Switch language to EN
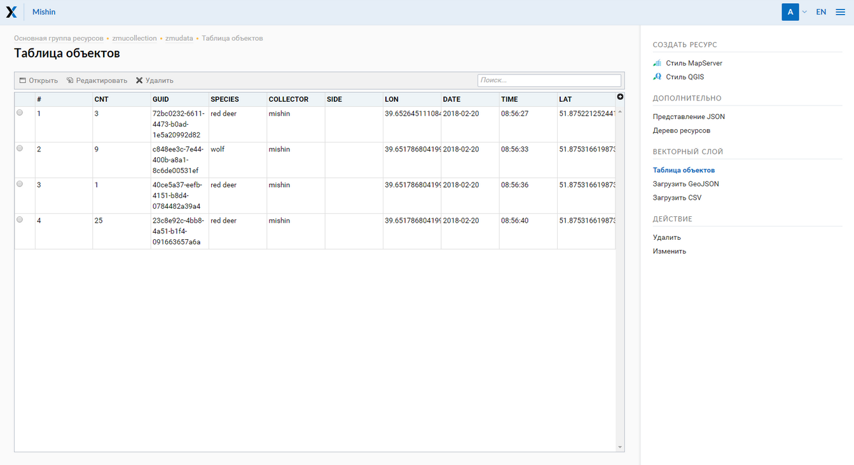854x465 pixels. coord(821,12)
